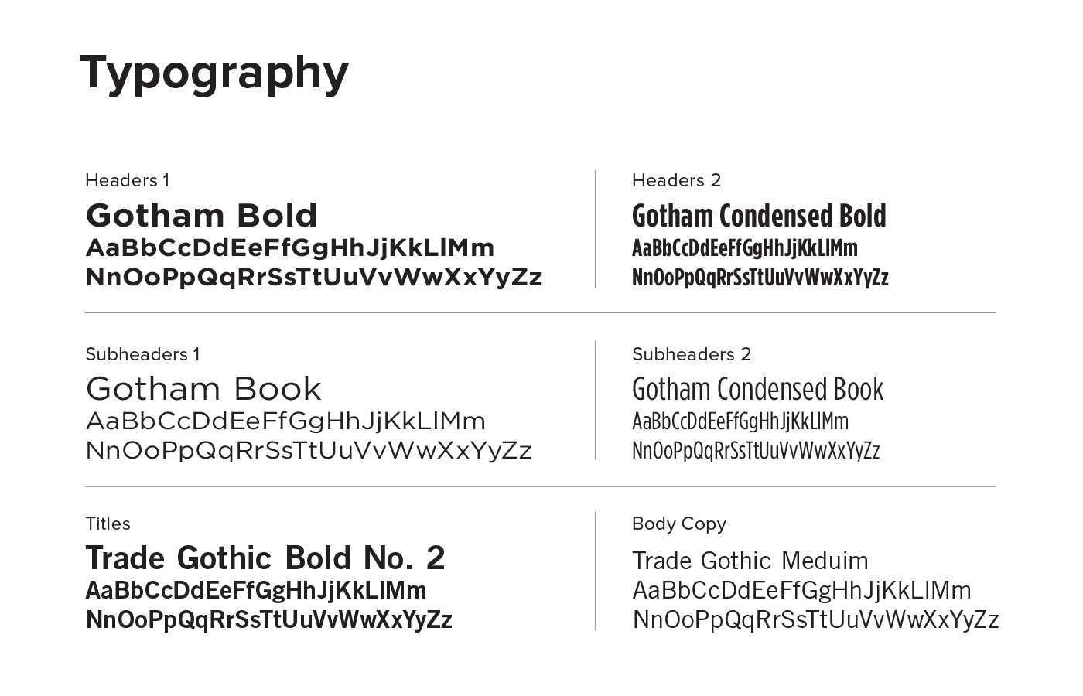This screenshot has height=696, width=1083.
Task: Click Trade Gothic Medium AaBb sample line
Action: click(801, 591)
